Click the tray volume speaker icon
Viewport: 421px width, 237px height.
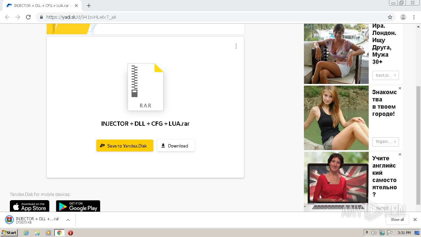tap(374, 233)
